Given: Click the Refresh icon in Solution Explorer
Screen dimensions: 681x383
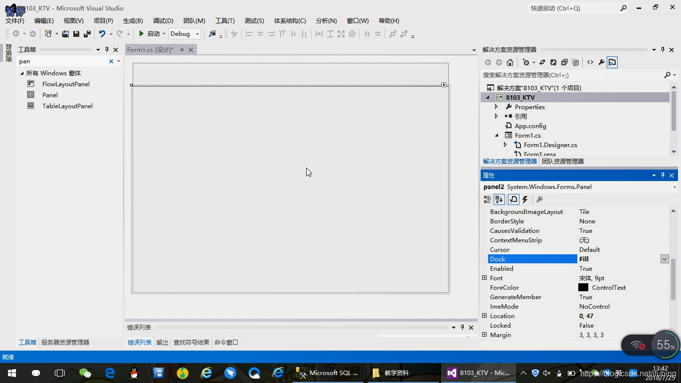Looking at the screenshot, I should (553, 62).
